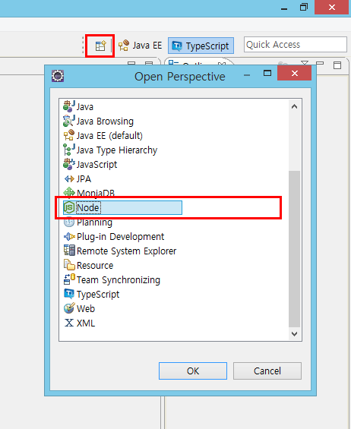Click the Planning clock icon
The height and width of the screenshot is (429, 351).
[69, 222]
